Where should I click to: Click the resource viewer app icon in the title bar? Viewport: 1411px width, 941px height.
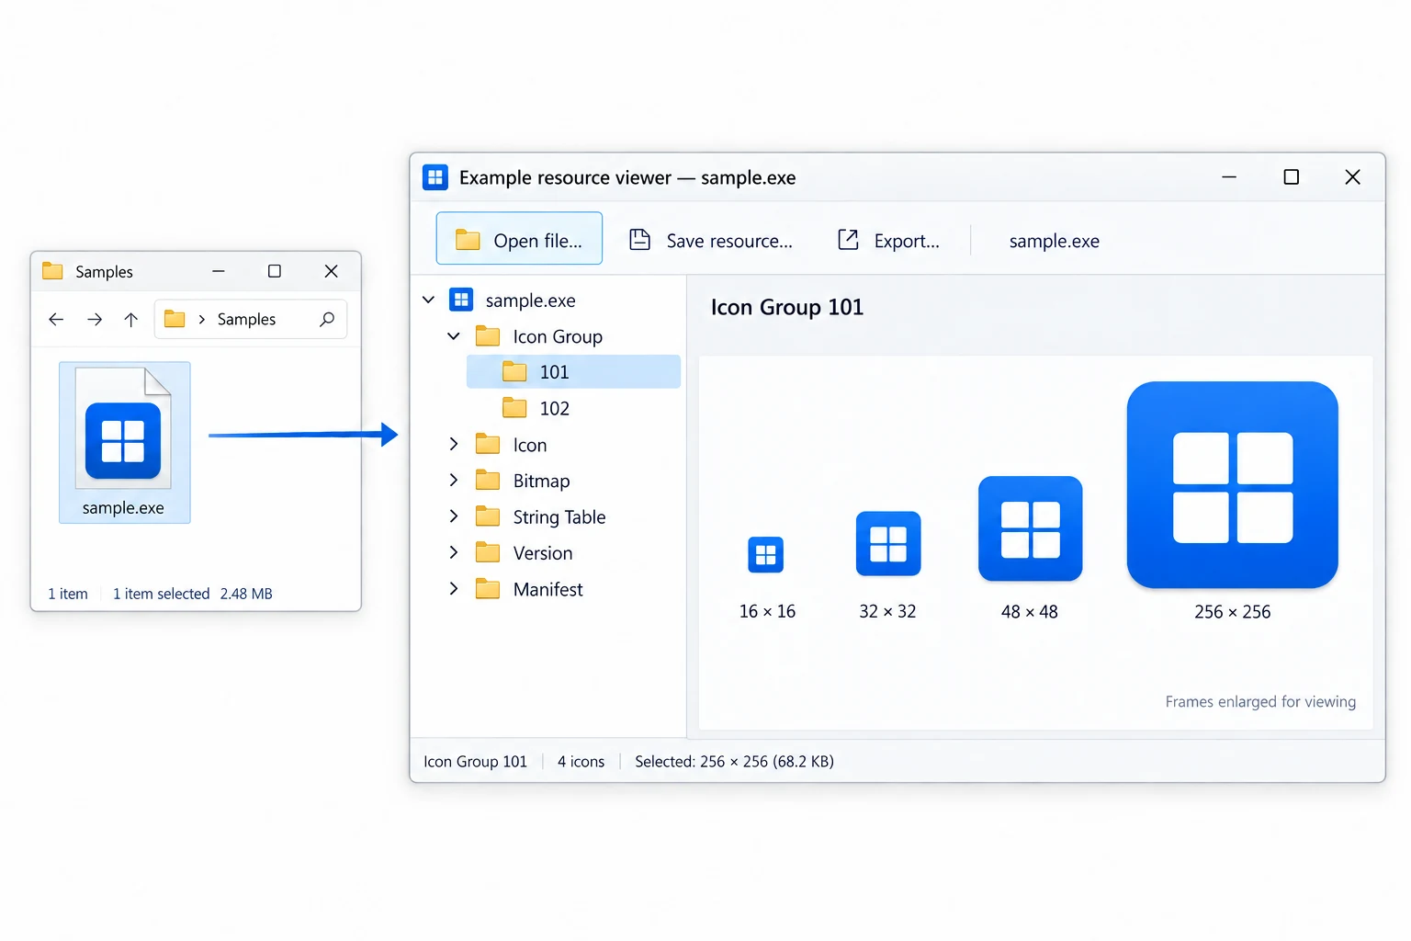coord(435,177)
